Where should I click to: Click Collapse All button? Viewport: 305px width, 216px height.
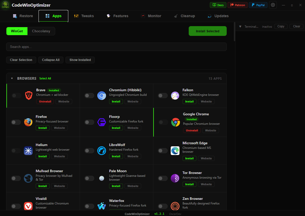(x=51, y=60)
